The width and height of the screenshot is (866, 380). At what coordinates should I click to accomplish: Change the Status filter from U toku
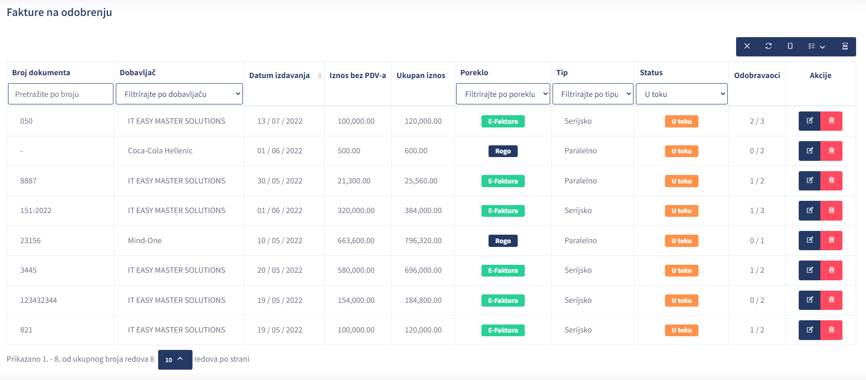point(681,94)
